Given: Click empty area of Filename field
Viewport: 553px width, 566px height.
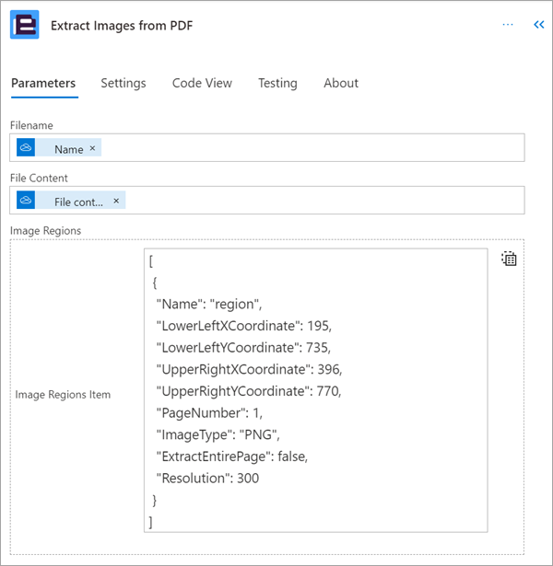Looking at the screenshot, I should pyautogui.click(x=311, y=147).
